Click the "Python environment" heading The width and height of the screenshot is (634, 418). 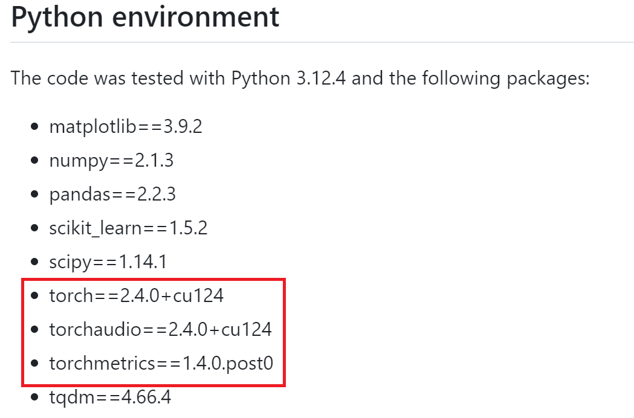click(145, 17)
